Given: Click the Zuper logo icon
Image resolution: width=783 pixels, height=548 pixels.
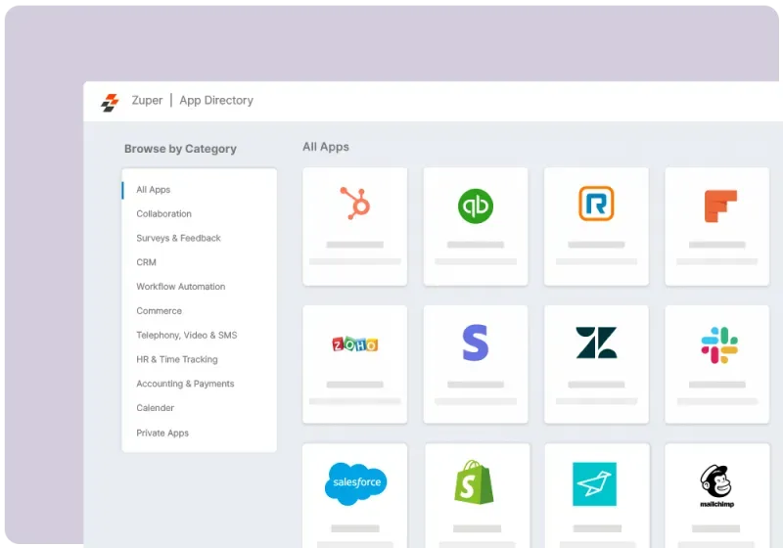Looking at the screenshot, I should click(x=110, y=101).
